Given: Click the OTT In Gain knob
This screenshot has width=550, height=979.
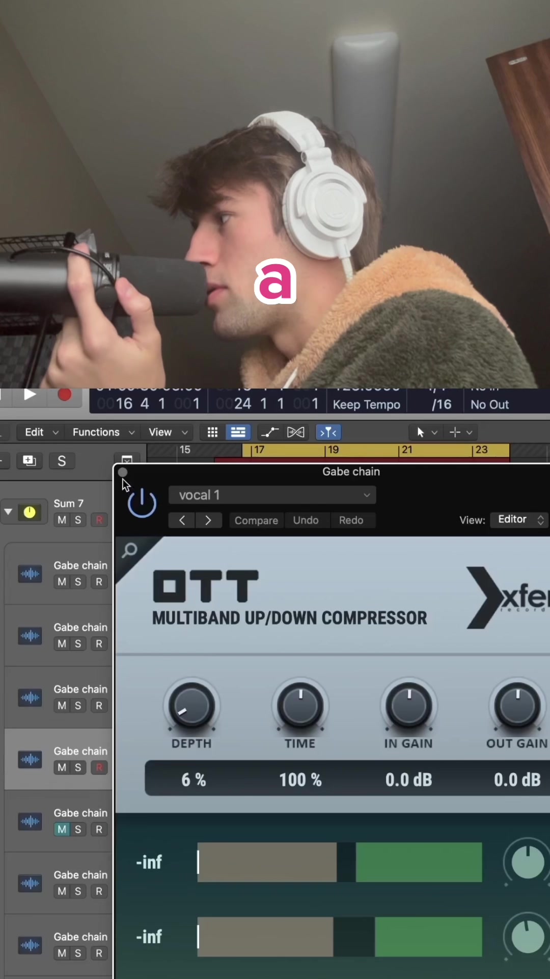Looking at the screenshot, I should coord(408,706).
